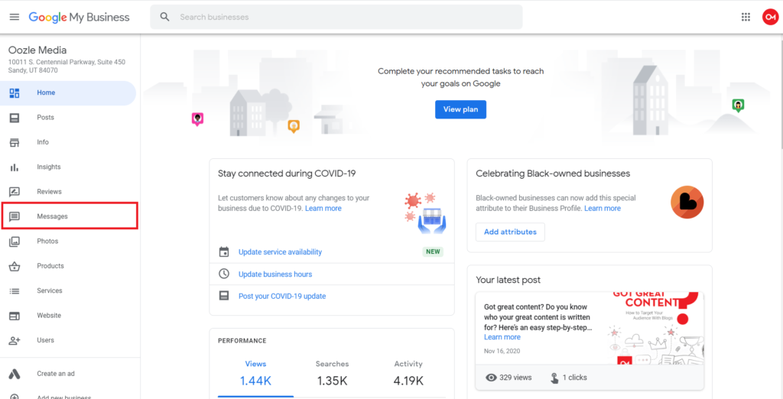
Task: Open Products in the sidebar
Action: coord(70,266)
